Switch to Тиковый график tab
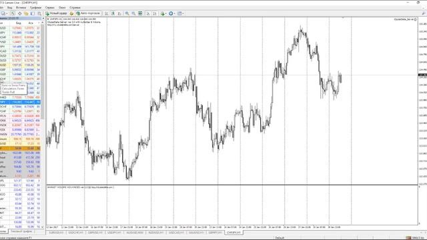Image resolution: width=427 pixels, height=240 pixels. pos(21,231)
